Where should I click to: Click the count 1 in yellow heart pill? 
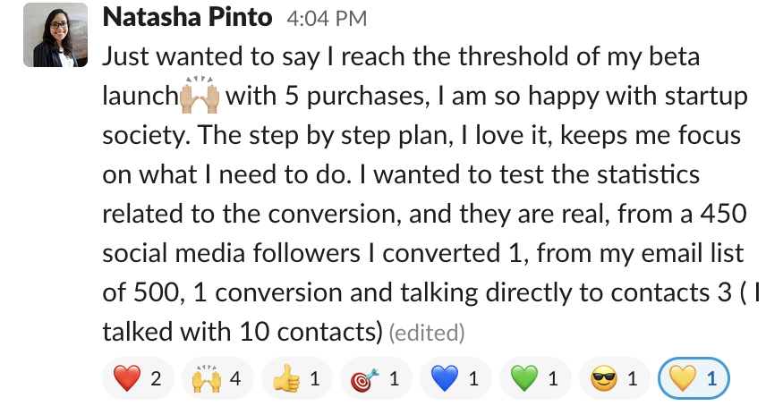pos(711,378)
